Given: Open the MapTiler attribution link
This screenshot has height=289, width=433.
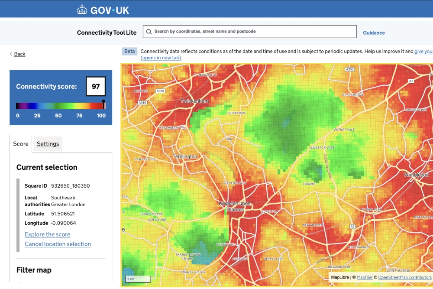Looking at the screenshot, I should click(366, 277).
